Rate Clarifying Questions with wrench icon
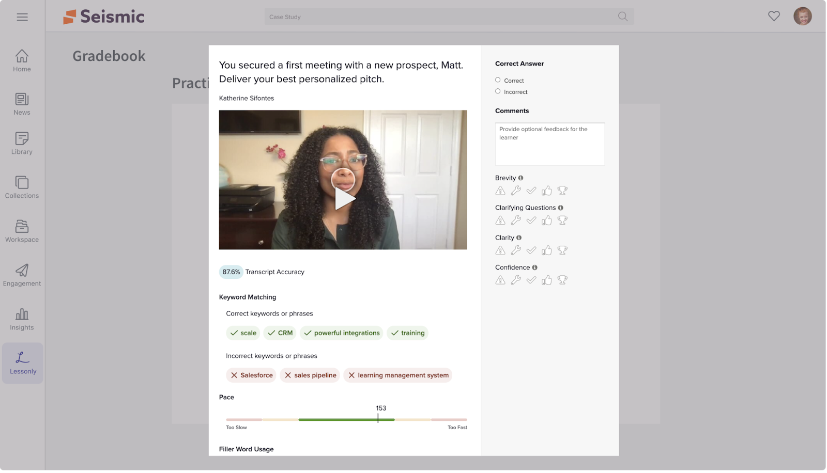827x473 pixels. (516, 221)
